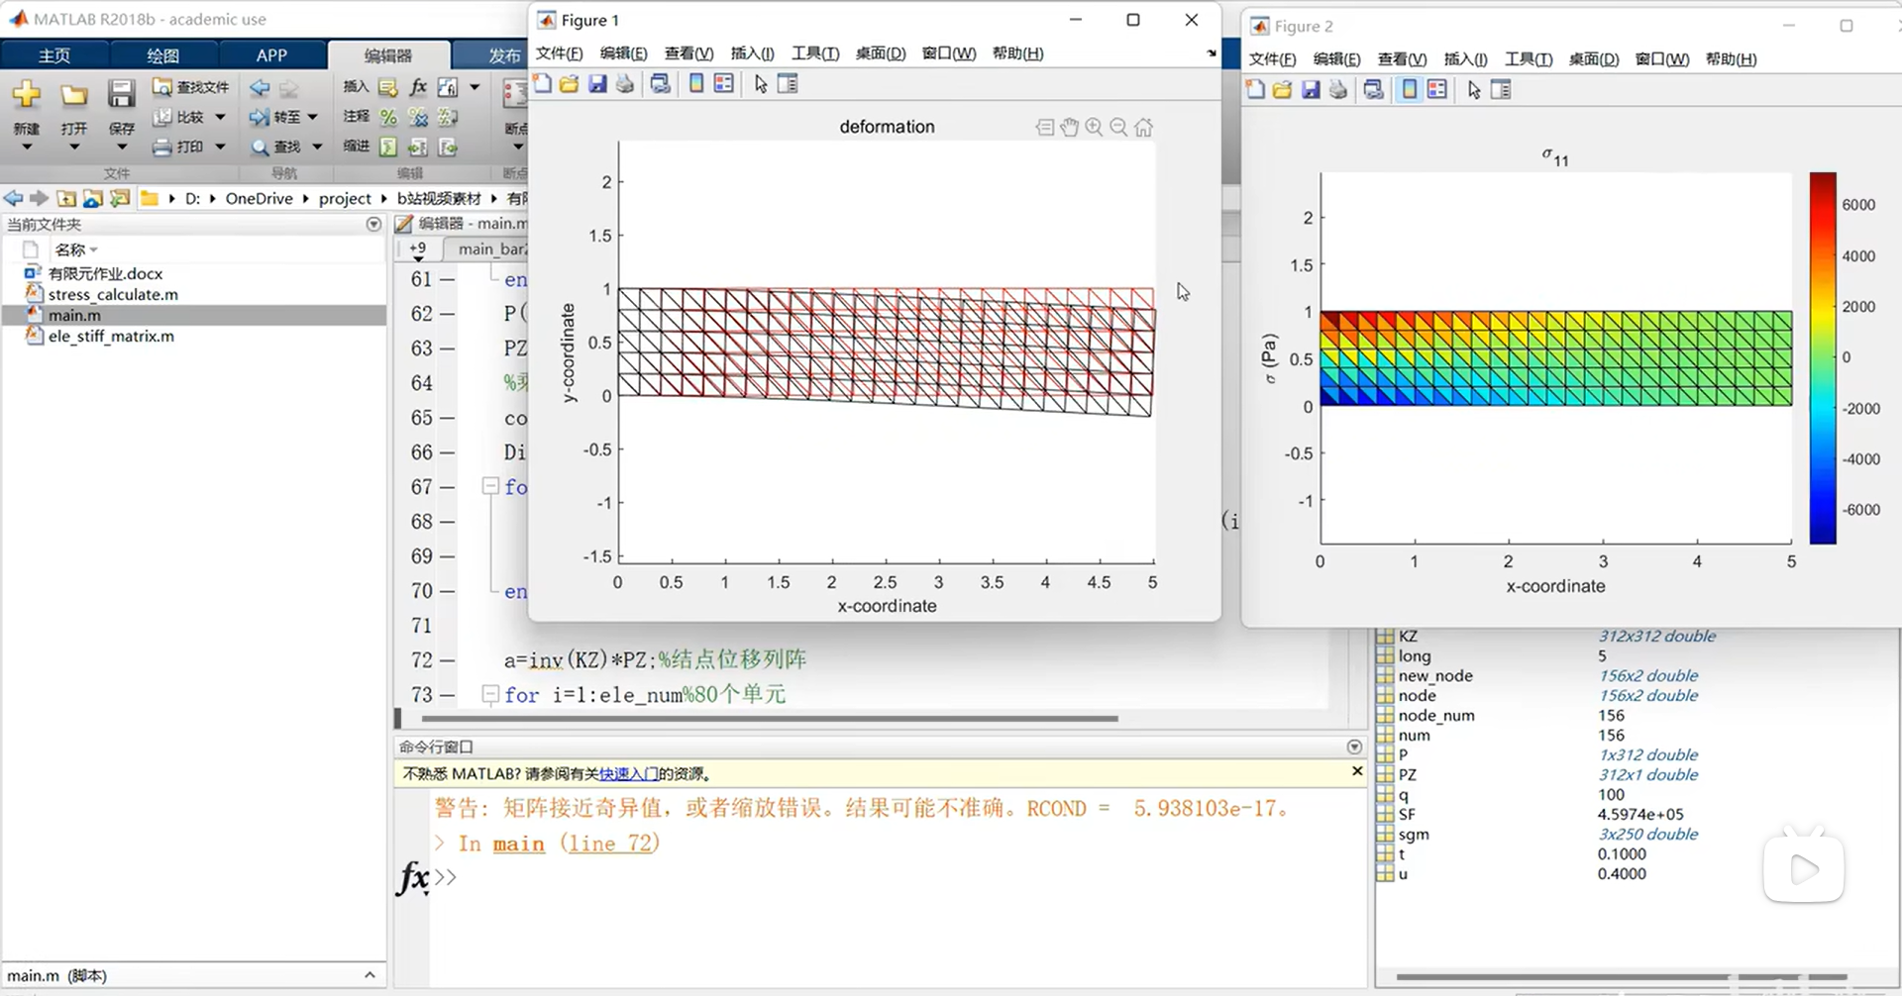The width and height of the screenshot is (1902, 996).
Task: Click the print icon in Figure 2 toolbar
Action: (1338, 90)
